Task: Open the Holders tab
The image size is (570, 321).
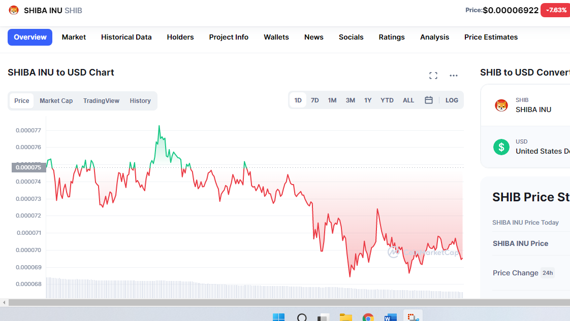Action: click(x=180, y=37)
